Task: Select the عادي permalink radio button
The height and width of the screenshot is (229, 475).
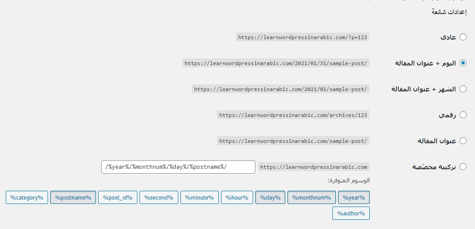Action: pyautogui.click(x=463, y=37)
